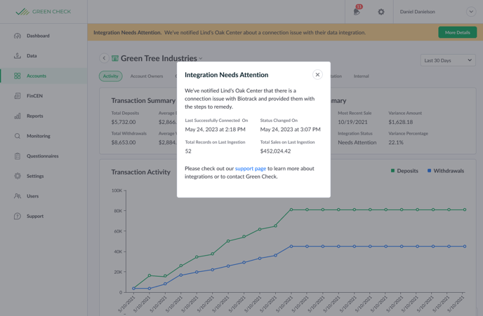The width and height of the screenshot is (483, 316).
Task: Click the Needs Attention integration status
Action: pos(357,142)
